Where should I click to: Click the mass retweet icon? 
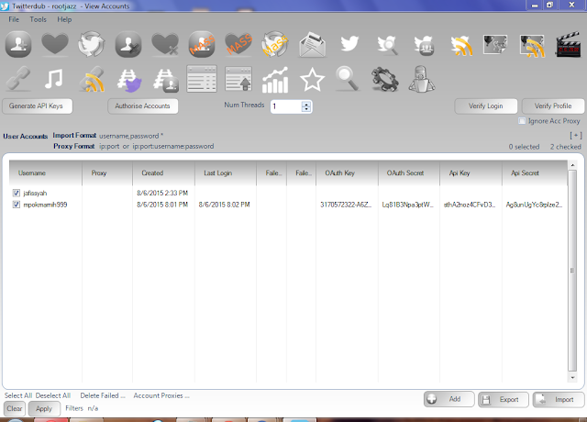pos(275,44)
